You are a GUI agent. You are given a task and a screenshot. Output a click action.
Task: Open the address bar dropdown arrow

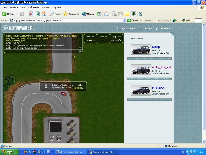[x=124, y=20]
